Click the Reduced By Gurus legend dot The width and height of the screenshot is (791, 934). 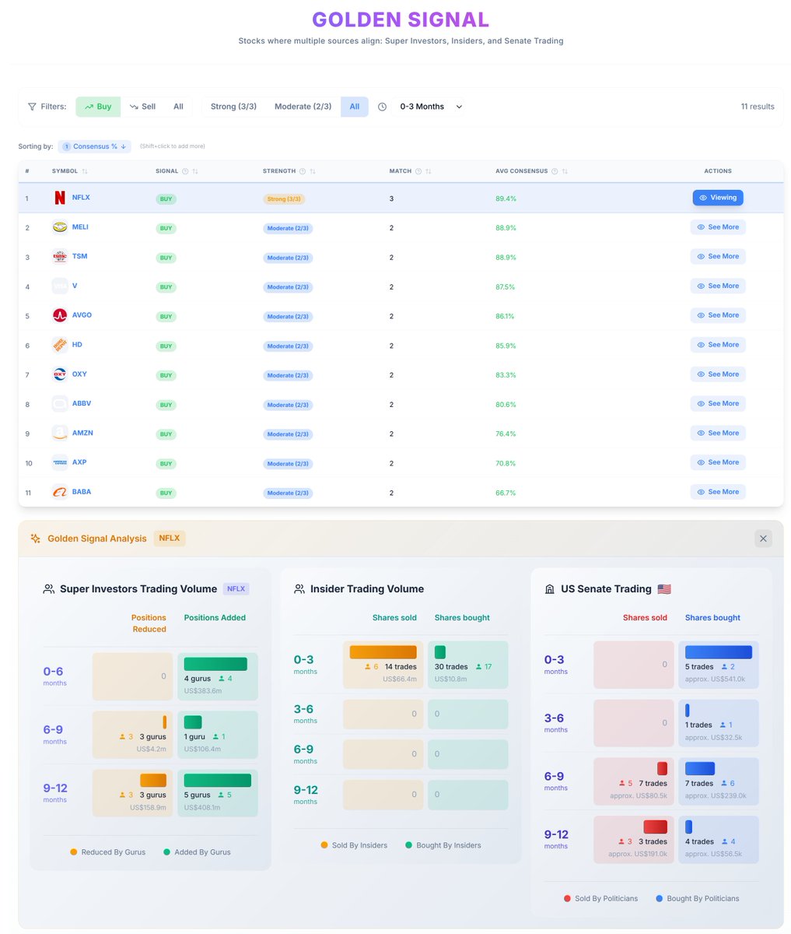point(74,852)
